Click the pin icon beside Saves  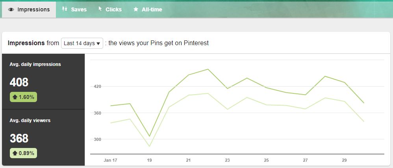65,9
